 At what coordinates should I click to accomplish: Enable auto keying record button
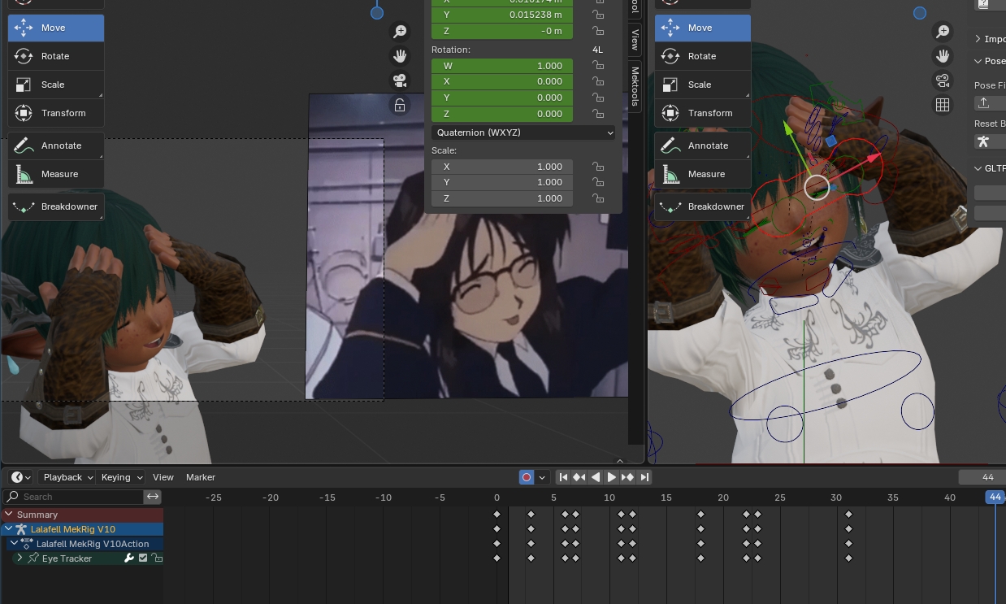[x=527, y=477]
